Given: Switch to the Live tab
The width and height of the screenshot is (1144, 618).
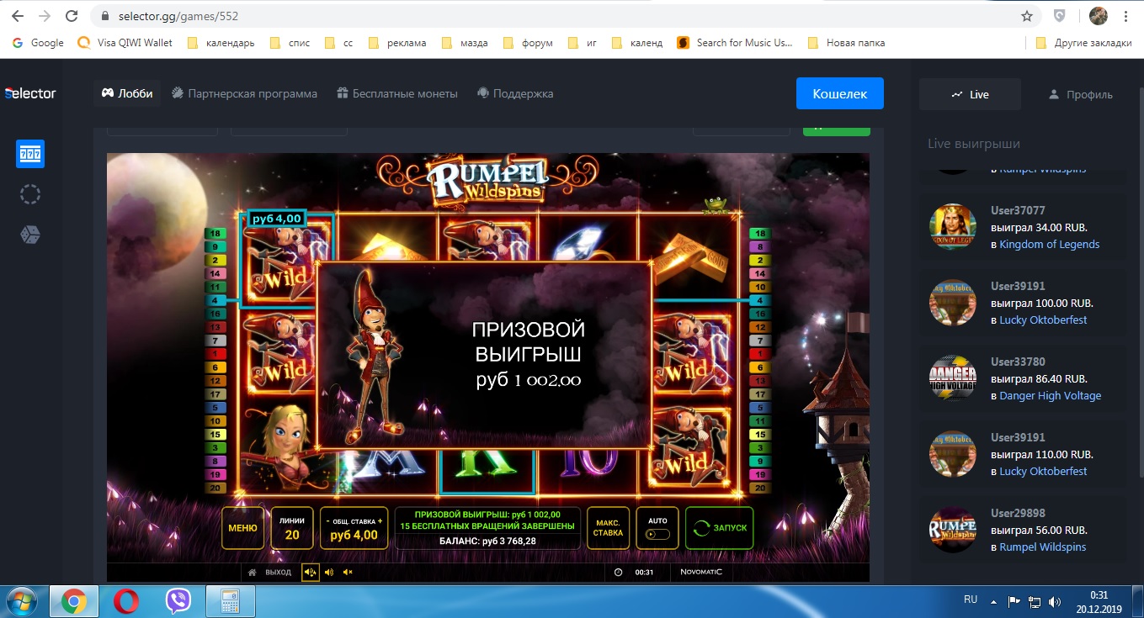Looking at the screenshot, I should [x=970, y=94].
